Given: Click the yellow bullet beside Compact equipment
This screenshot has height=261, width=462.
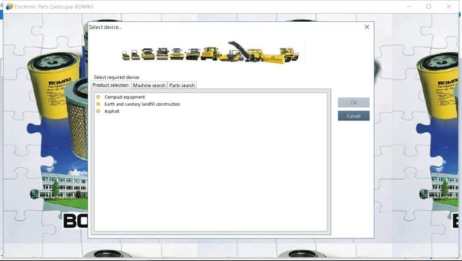Looking at the screenshot, I should point(98,96).
